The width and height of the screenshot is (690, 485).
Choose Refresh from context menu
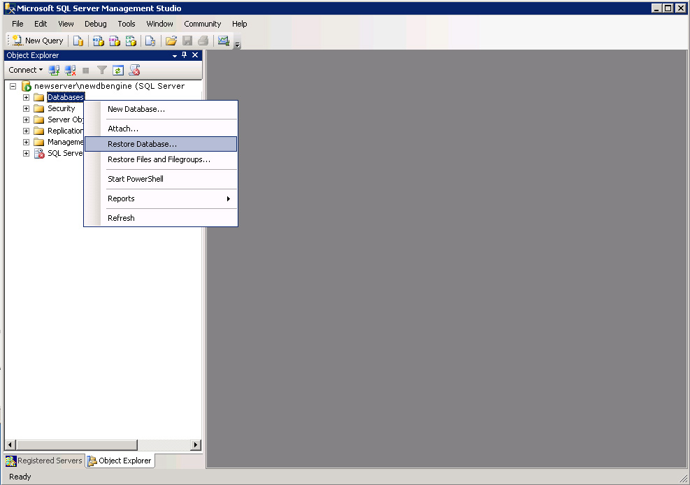[161, 218]
